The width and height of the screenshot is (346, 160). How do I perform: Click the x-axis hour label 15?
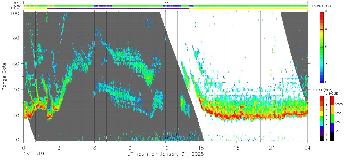pos(201,148)
